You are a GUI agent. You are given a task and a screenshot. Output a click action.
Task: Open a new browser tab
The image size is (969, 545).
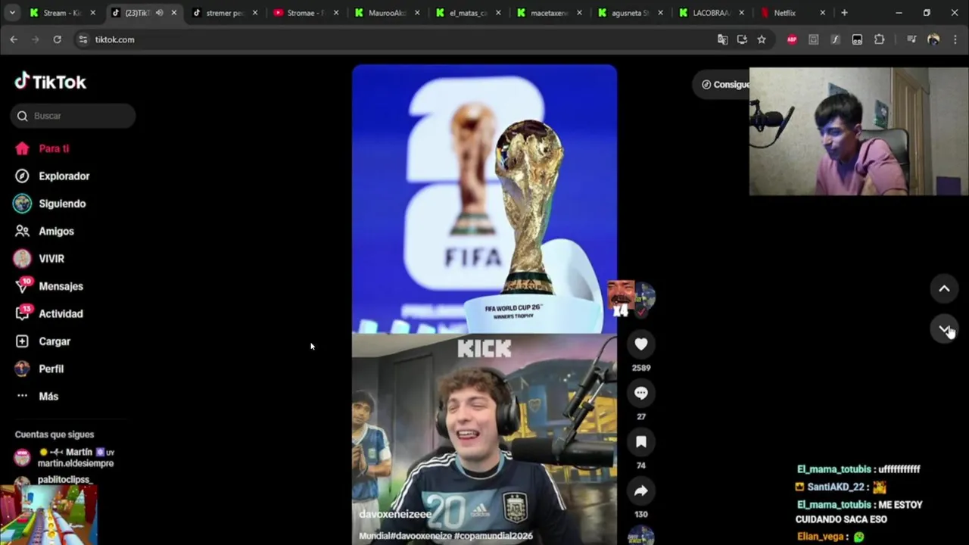844,13
